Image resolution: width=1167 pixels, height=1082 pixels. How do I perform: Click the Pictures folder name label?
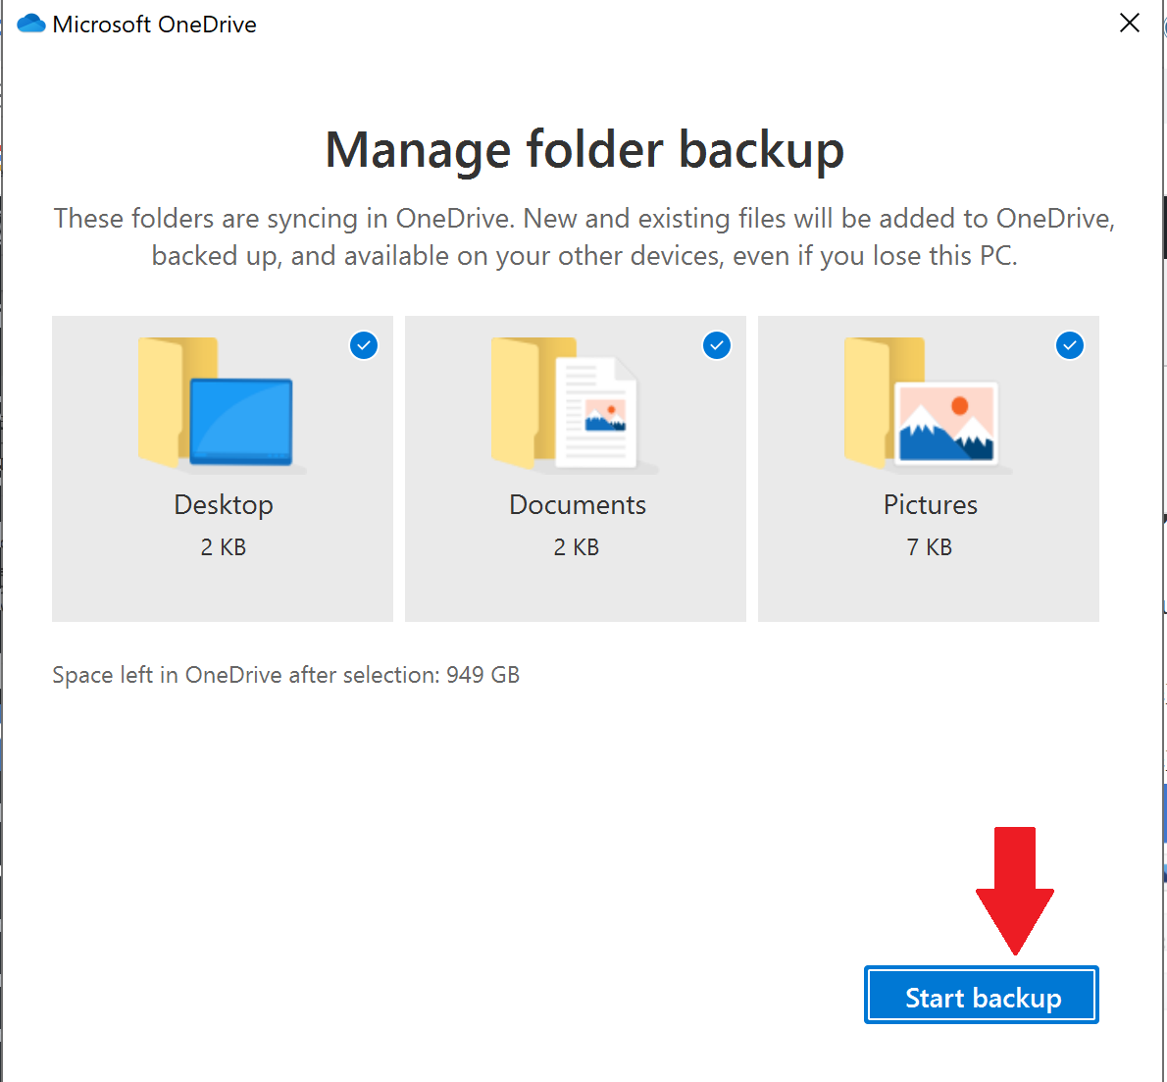[930, 505]
